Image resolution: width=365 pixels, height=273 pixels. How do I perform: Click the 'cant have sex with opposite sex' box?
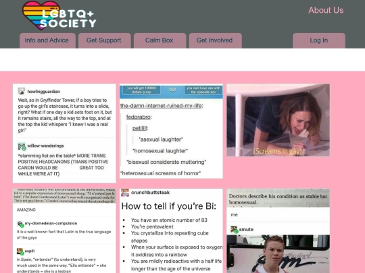coord(203,90)
